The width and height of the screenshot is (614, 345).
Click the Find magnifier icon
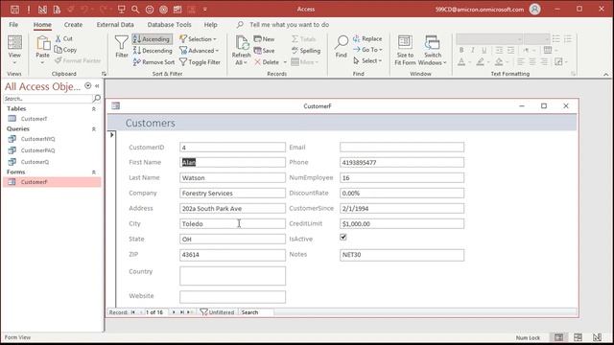coord(342,42)
